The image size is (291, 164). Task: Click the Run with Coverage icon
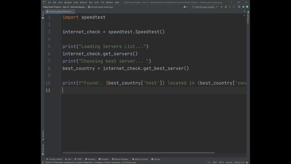(x=230, y=7)
